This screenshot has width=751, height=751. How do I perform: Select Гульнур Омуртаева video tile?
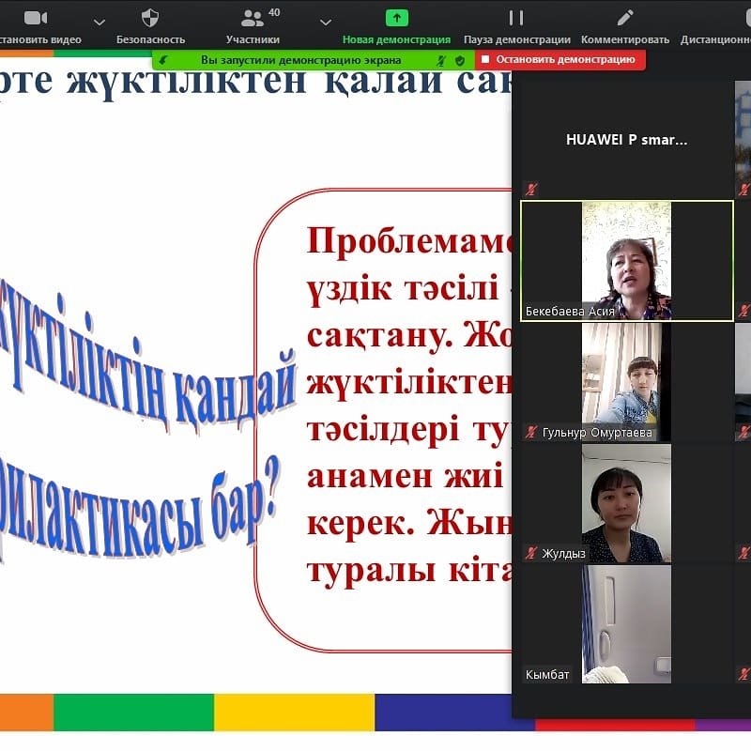(x=626, y=382)
